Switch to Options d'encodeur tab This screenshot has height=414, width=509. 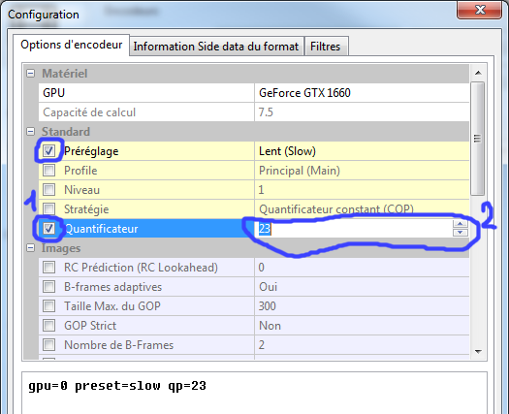71,45
